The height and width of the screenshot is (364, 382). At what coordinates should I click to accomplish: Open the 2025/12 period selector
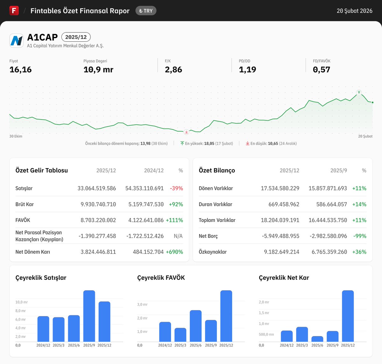pos(76,37)
